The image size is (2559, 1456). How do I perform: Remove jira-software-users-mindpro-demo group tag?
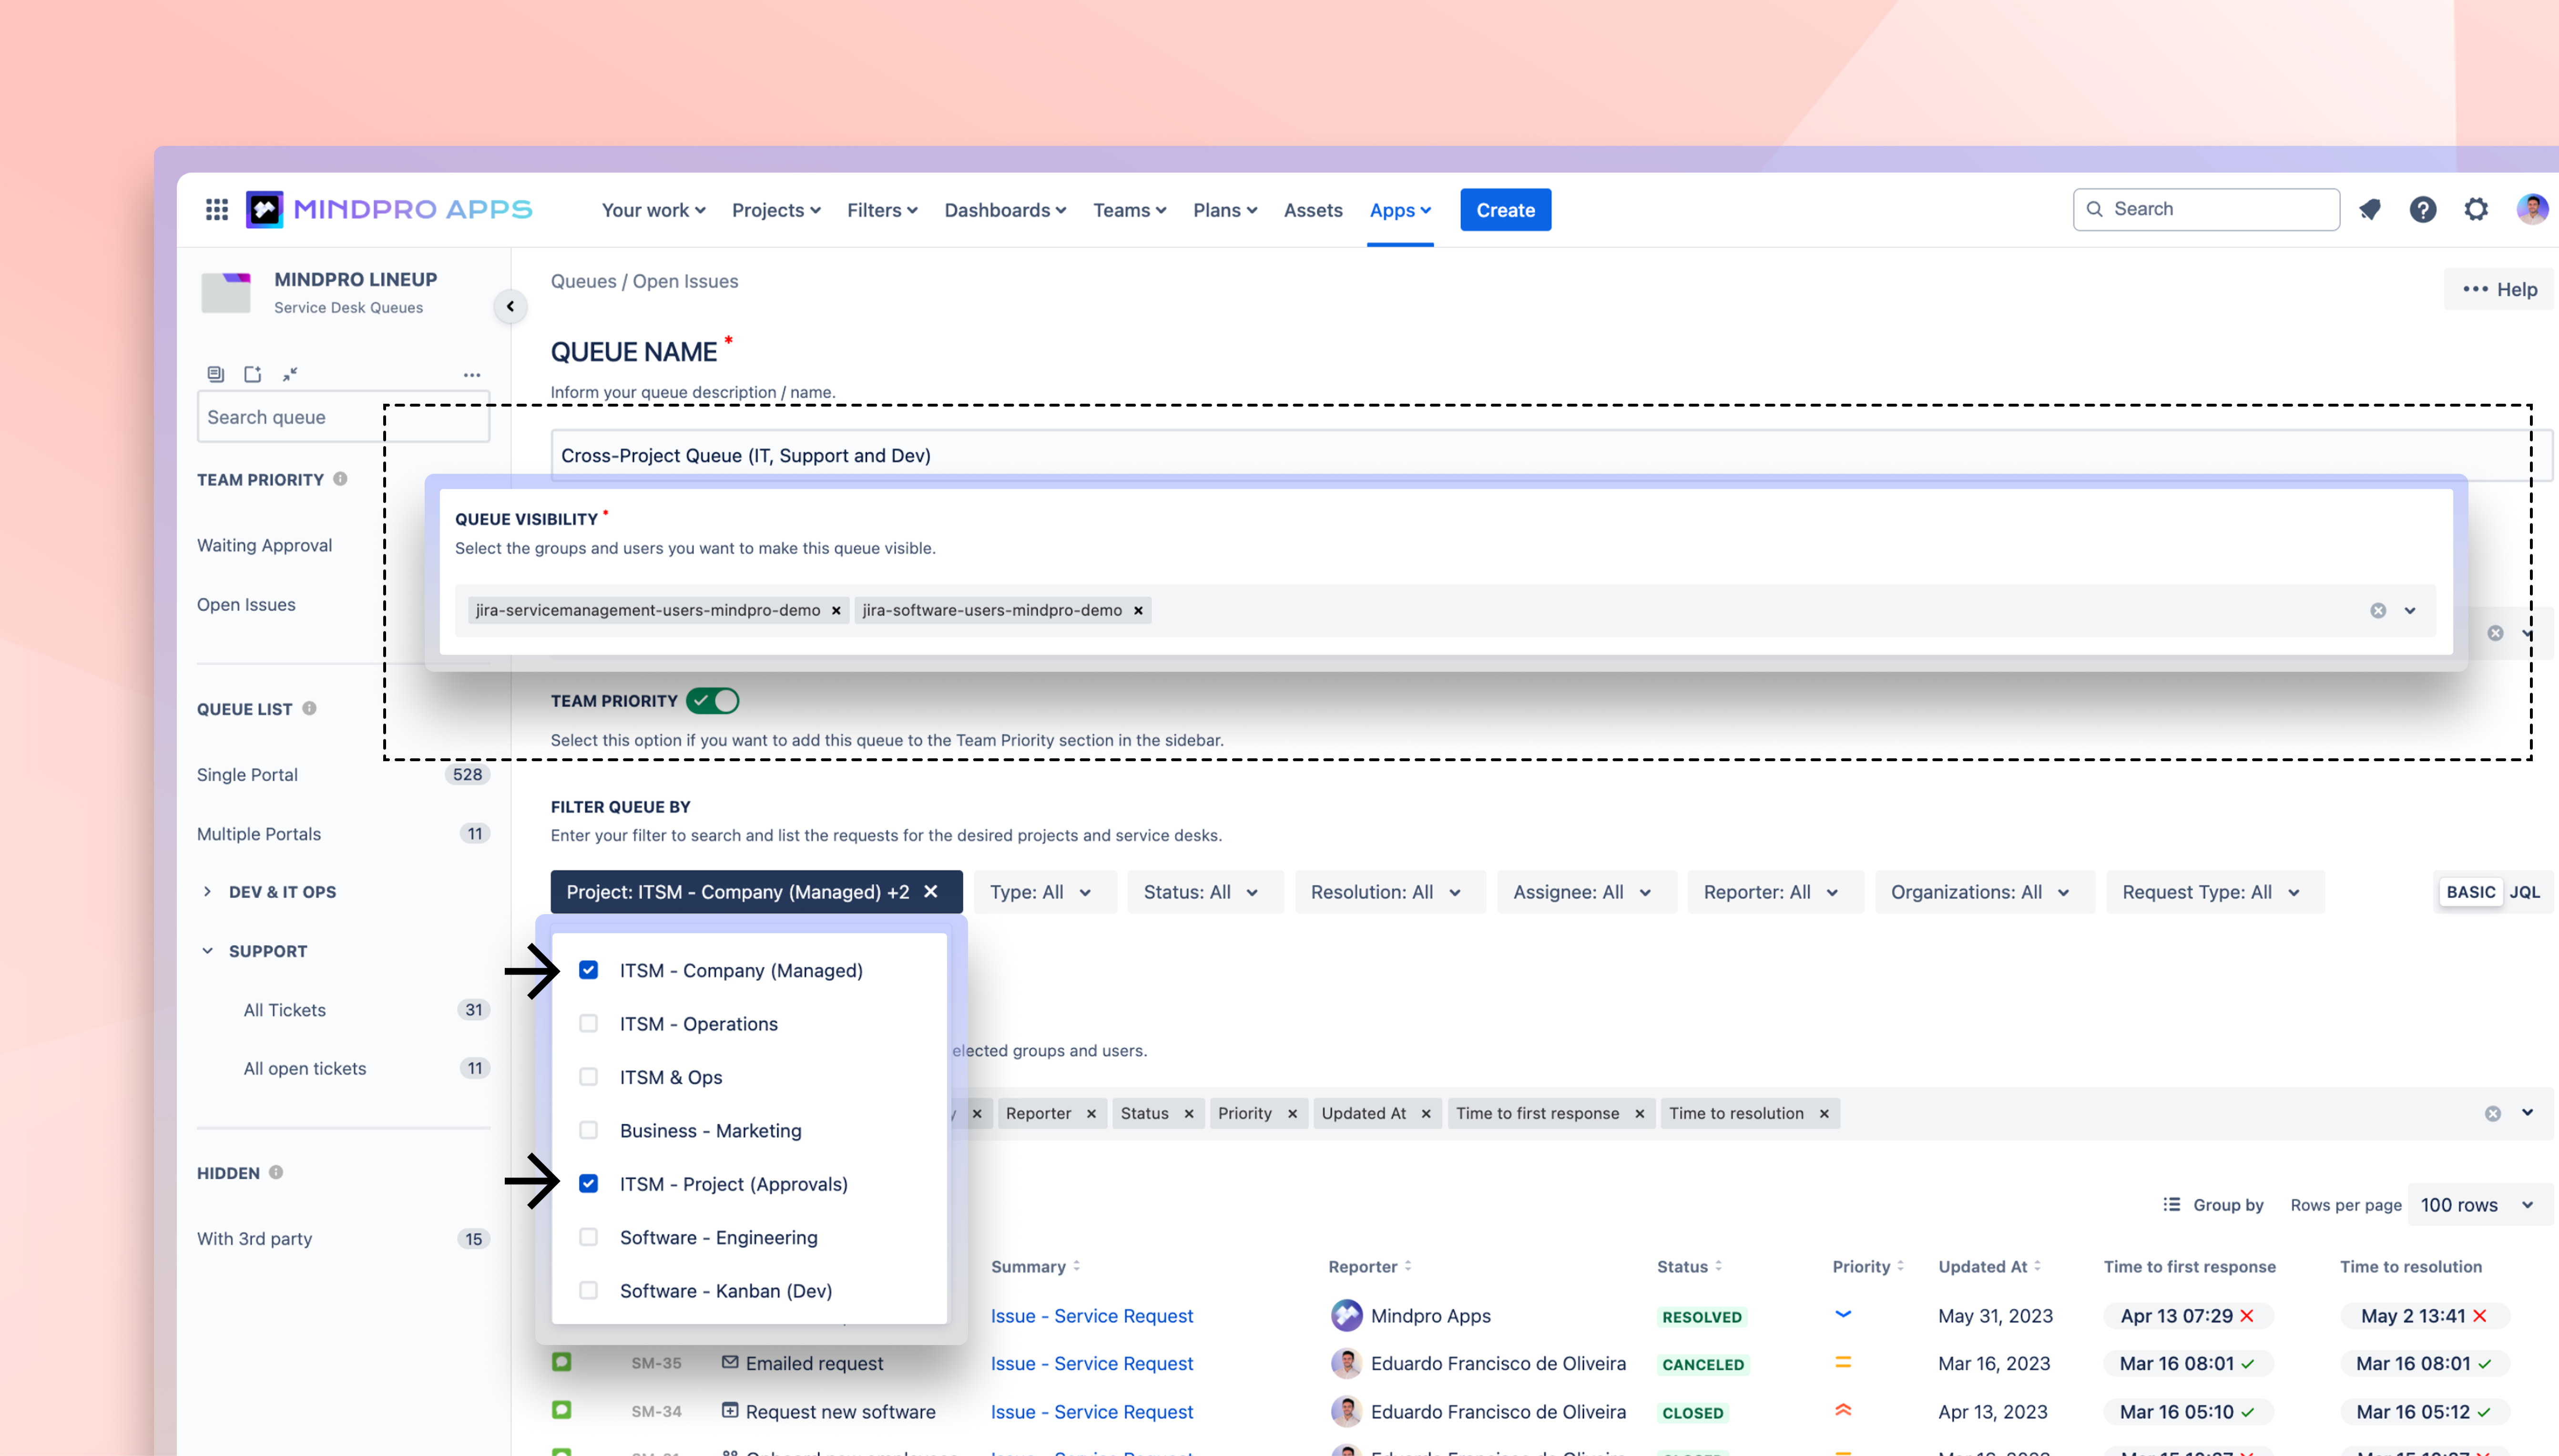(x=1138, y=610)
